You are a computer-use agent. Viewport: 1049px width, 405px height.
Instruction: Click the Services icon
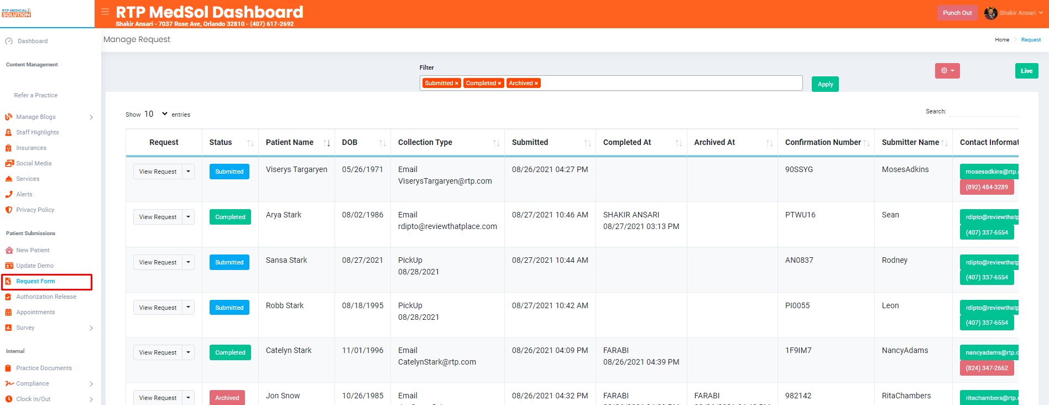click(x=9, y=179)
